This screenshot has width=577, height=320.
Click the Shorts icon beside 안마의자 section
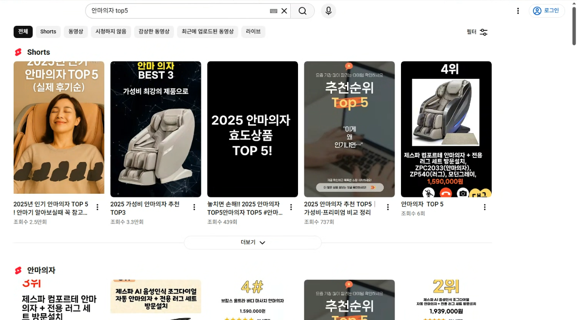(18, 270)
